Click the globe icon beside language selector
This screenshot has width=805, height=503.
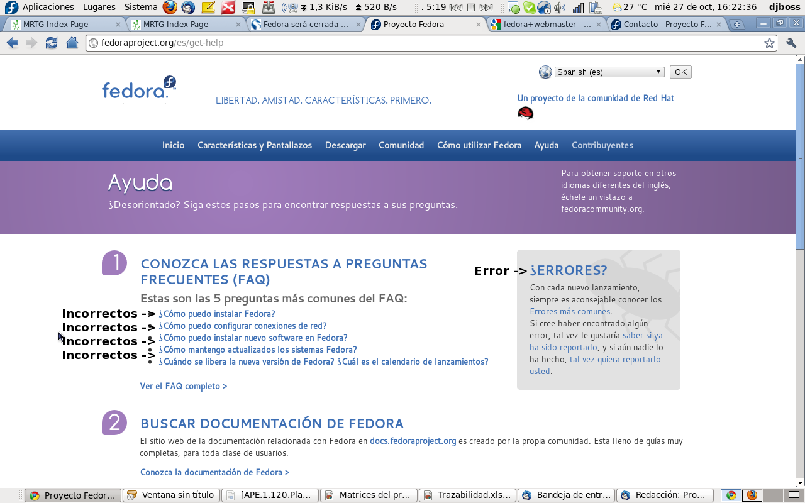pos(545,72)
